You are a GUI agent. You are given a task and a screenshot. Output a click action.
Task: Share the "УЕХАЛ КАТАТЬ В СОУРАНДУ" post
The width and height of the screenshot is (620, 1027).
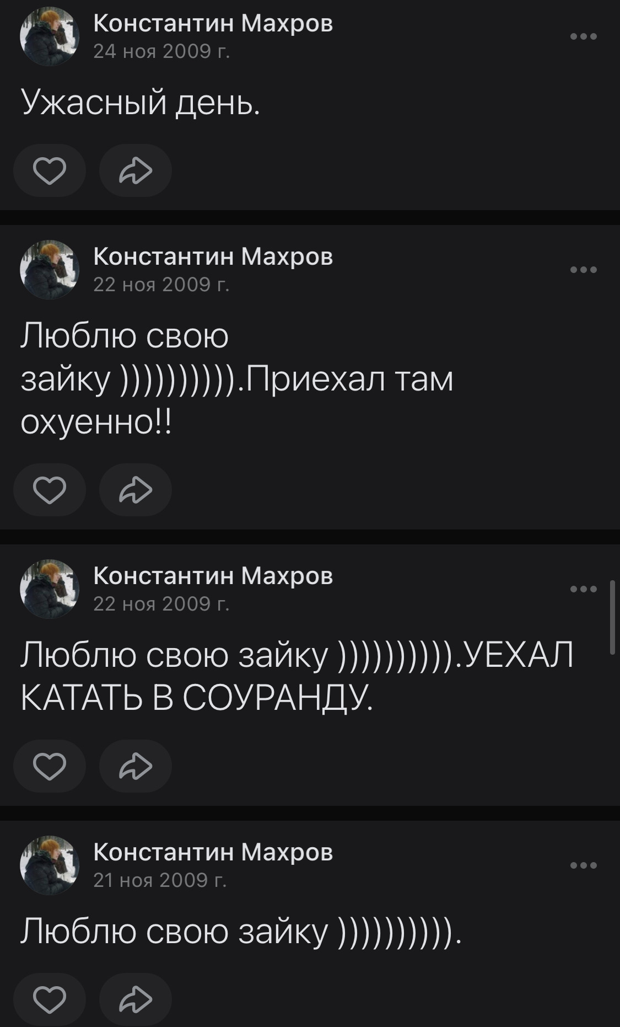coord(135,766)
